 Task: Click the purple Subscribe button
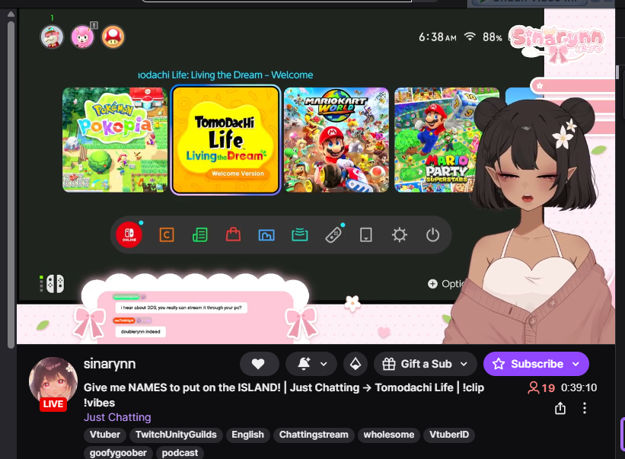[536, 364]
